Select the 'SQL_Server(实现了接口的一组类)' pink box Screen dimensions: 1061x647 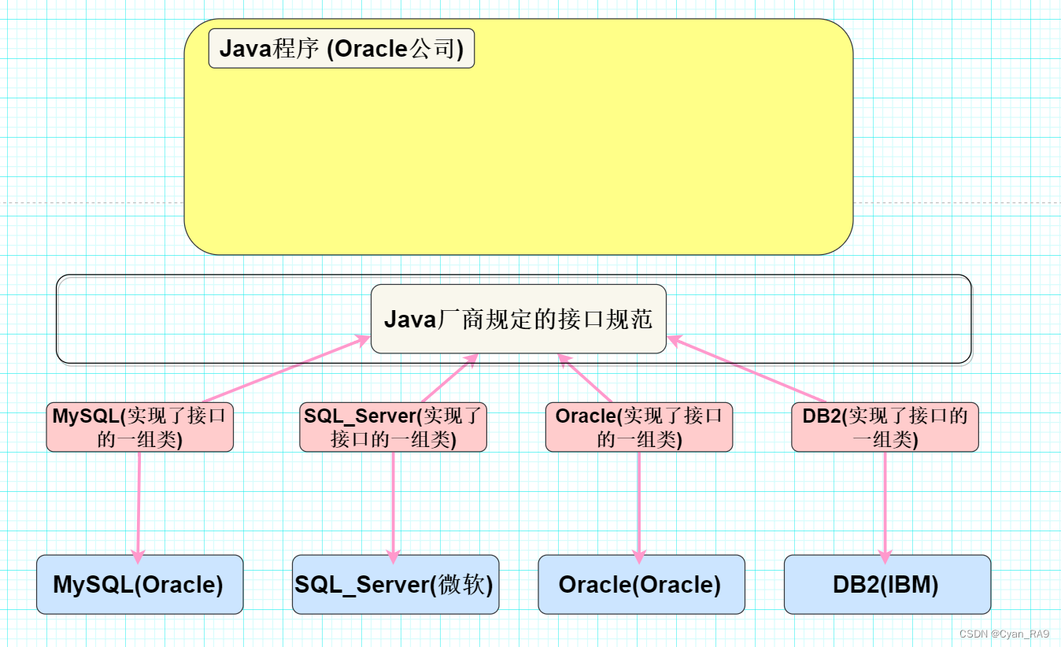tap(393, 427)
